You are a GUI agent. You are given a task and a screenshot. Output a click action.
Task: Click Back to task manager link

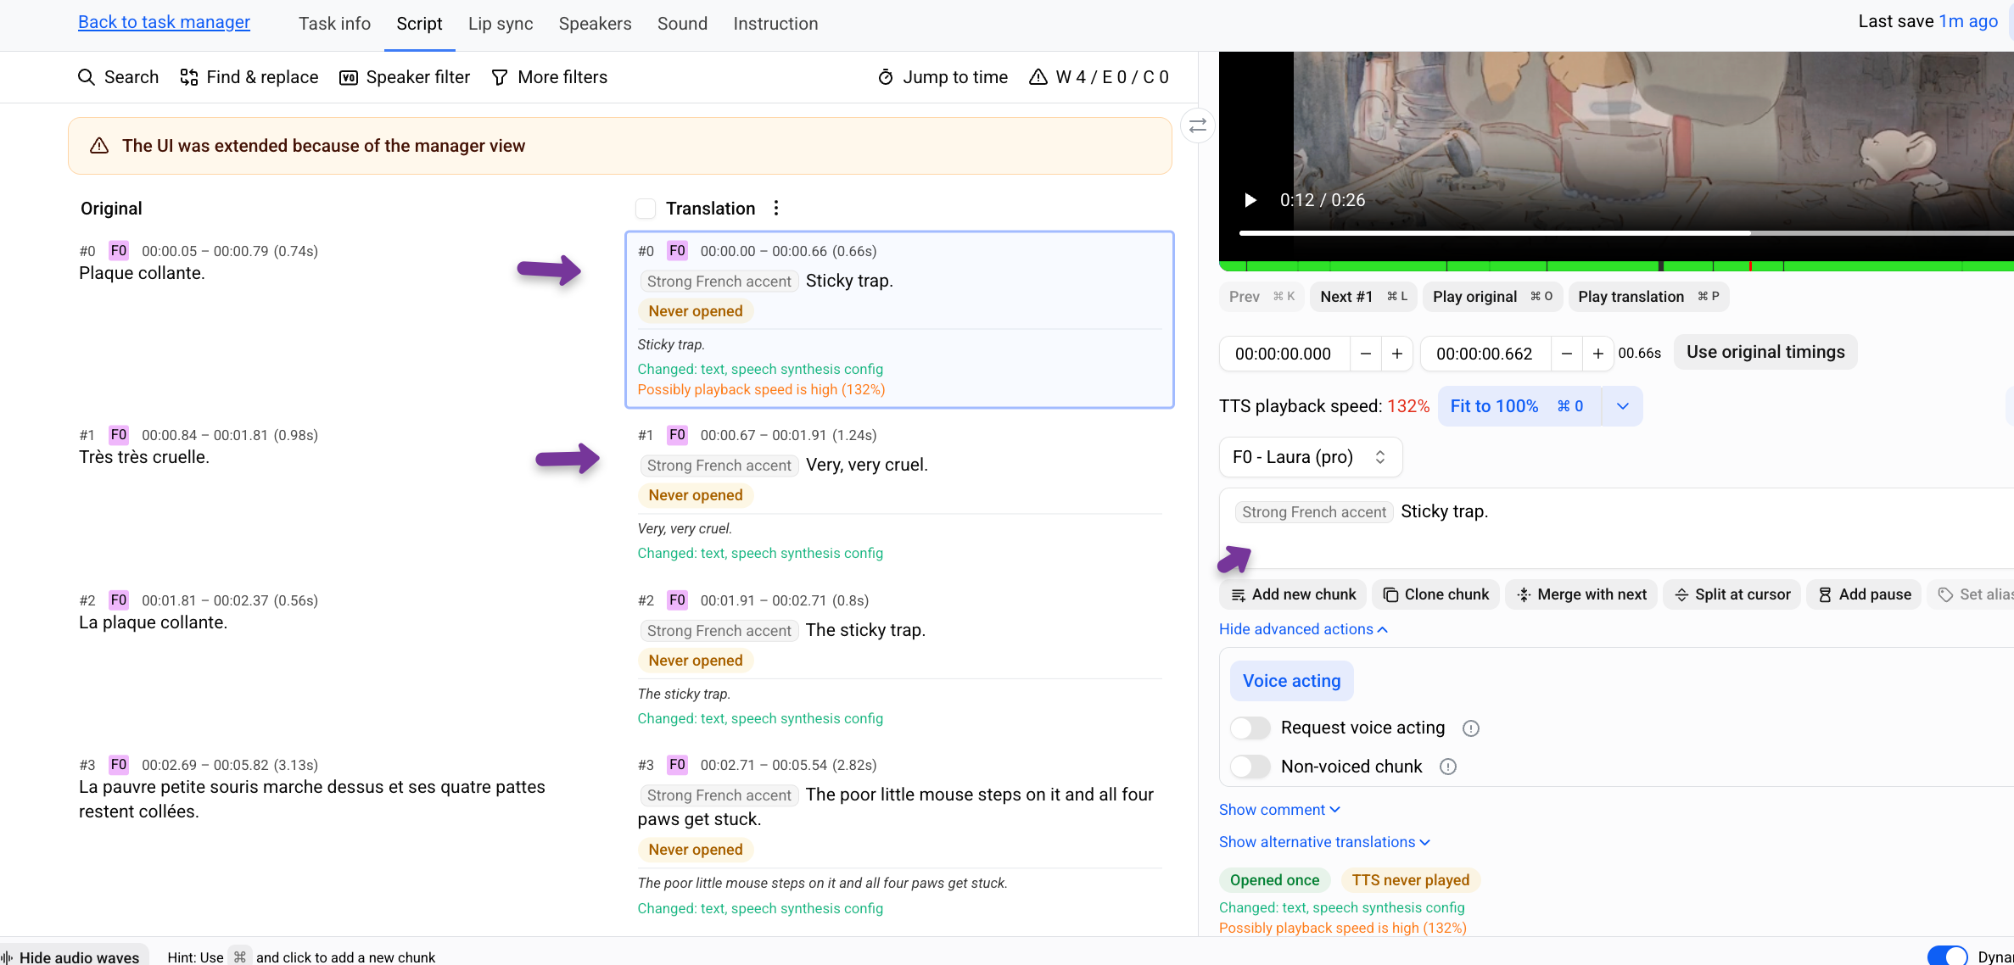point(164,22)
